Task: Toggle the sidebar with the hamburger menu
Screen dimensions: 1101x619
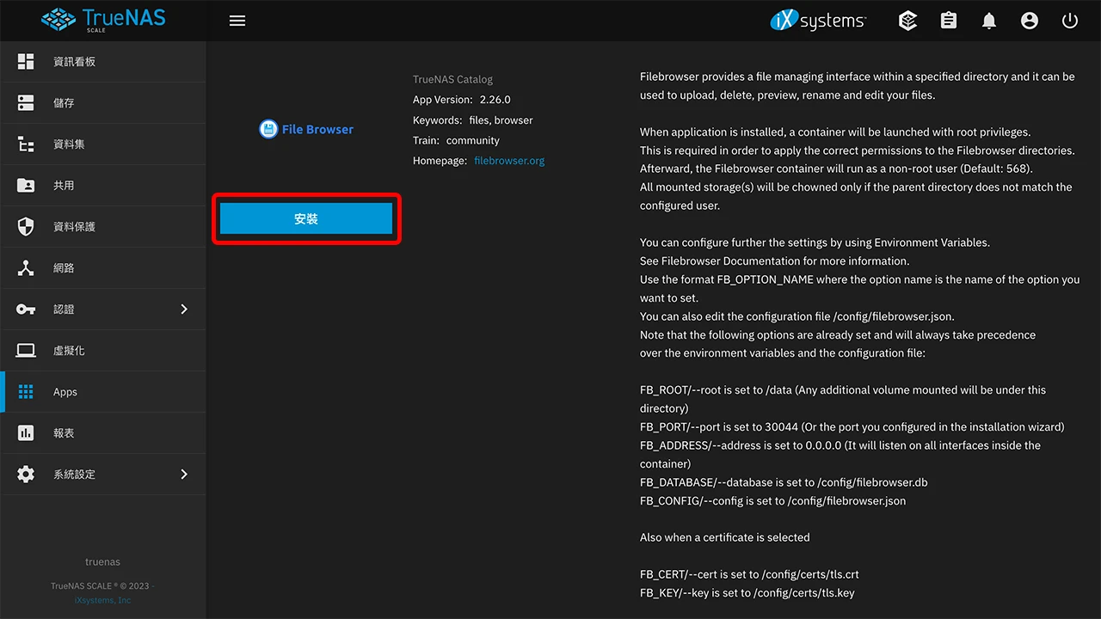Action: coord(237,20)
